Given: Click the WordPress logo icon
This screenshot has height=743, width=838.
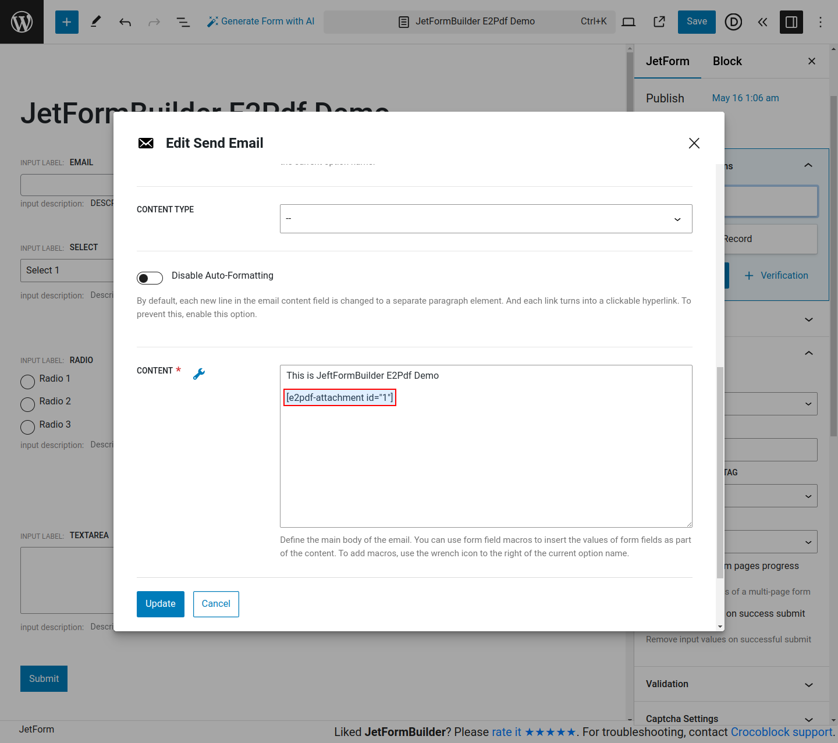Looking at the screenshot, I should (22, 22).
